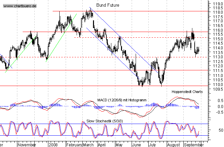224x147 pixels.
Task: Click the Bund Future chart title
Action: 107,5
